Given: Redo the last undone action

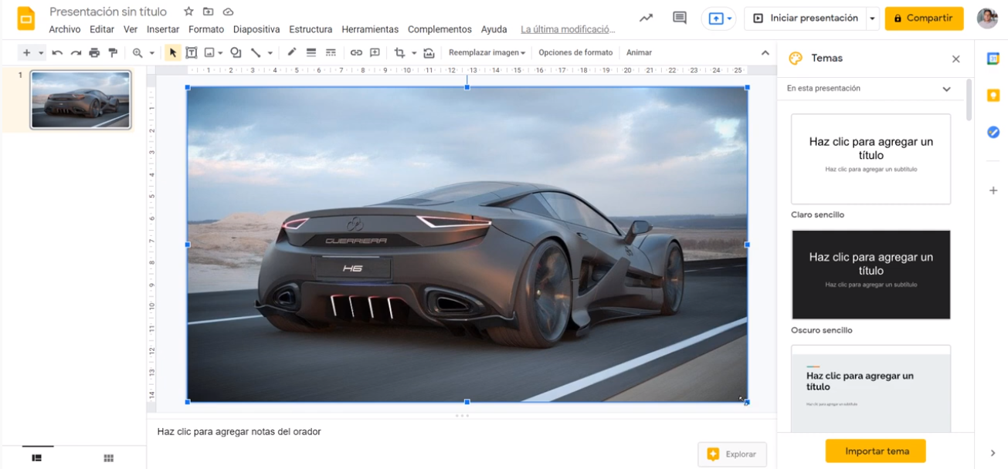Looking at the screenshot, I should (x=76, y=52).
